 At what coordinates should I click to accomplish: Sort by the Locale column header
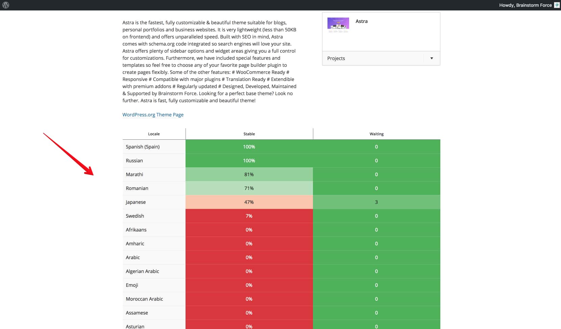[154, 134]
